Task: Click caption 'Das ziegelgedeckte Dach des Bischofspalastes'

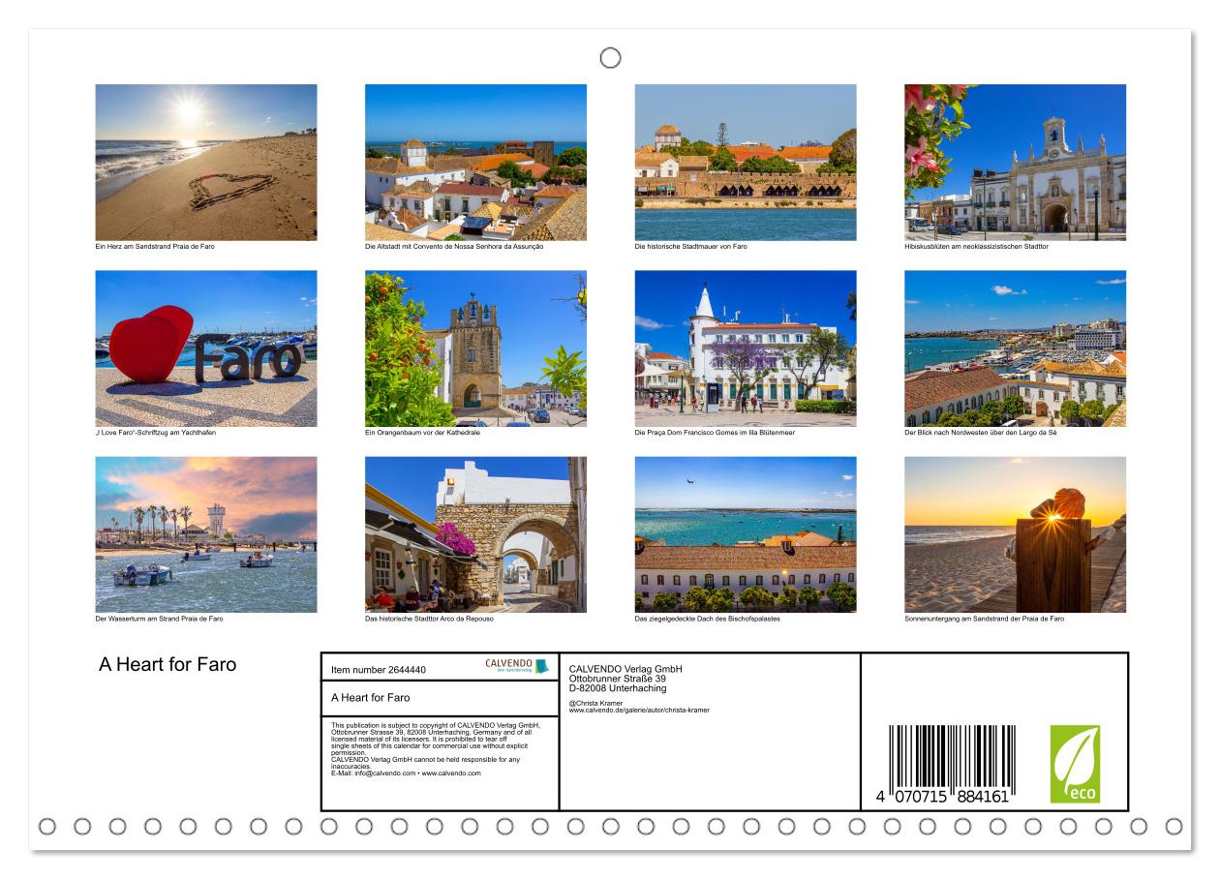Action: pyautogui.click(x=708, y=619)
